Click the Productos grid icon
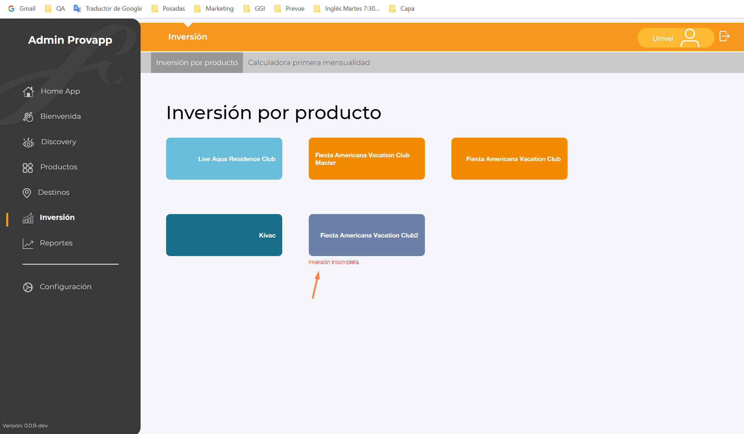Viewport: 744px width, 434px height. click(28, 168)
